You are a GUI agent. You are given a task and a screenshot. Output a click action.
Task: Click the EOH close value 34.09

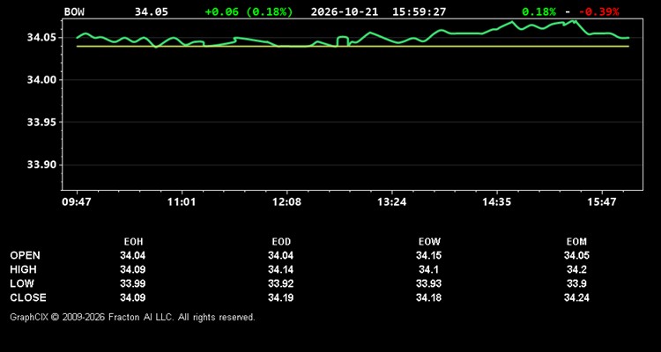(133, 297)
